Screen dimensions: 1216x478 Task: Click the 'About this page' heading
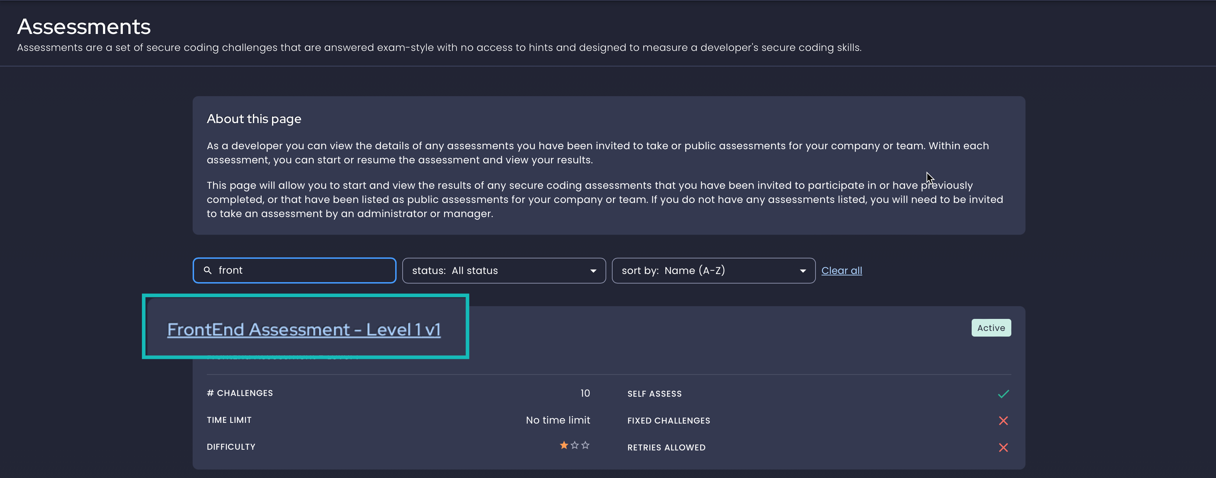click(x=254, y=119)
